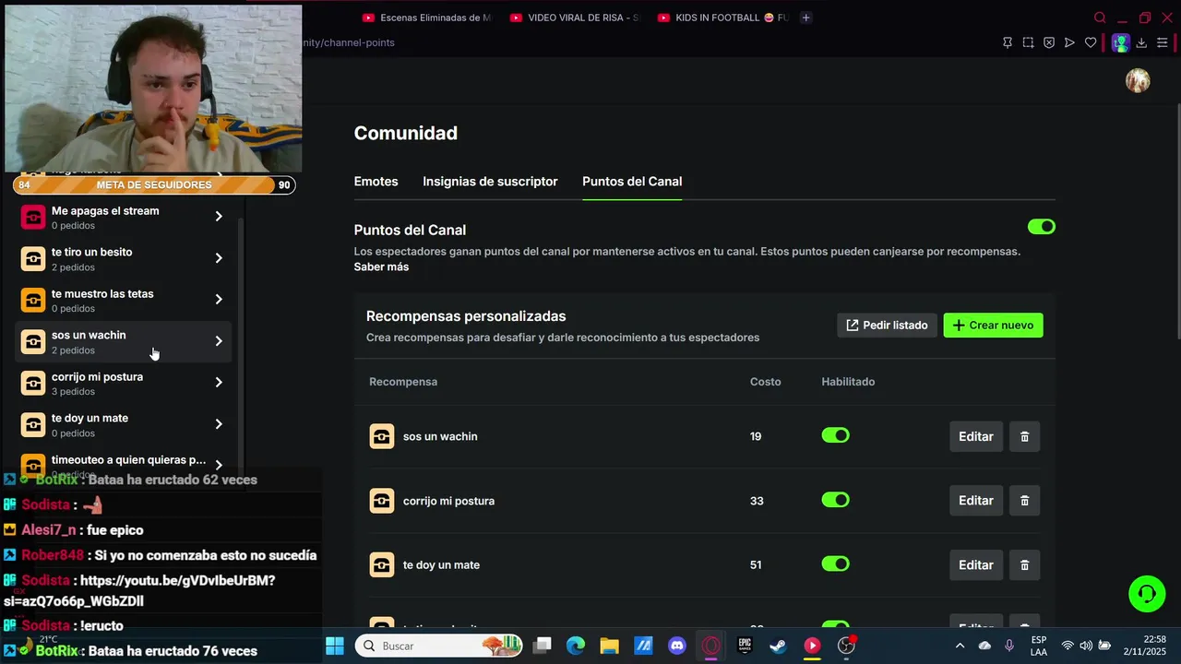Viewport: 1181px width, 664px height.
Task: Click the te doy un mate reward icon in table
Action: 382,564
